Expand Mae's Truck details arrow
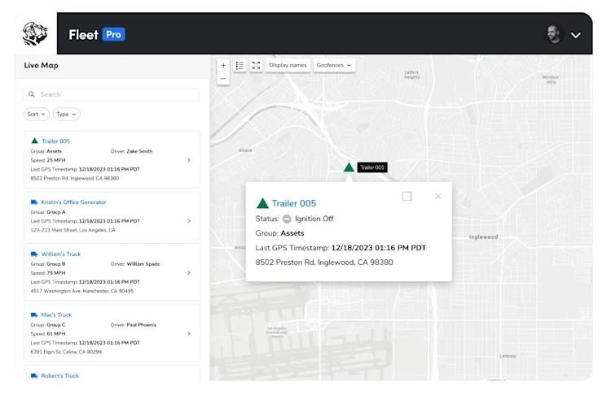This screenshot has height=395, width=611. [189, 333]
